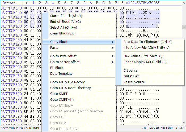Choose Start of Block from context menu
Viewport: 186px width, 132px height.
click(62, 16)
